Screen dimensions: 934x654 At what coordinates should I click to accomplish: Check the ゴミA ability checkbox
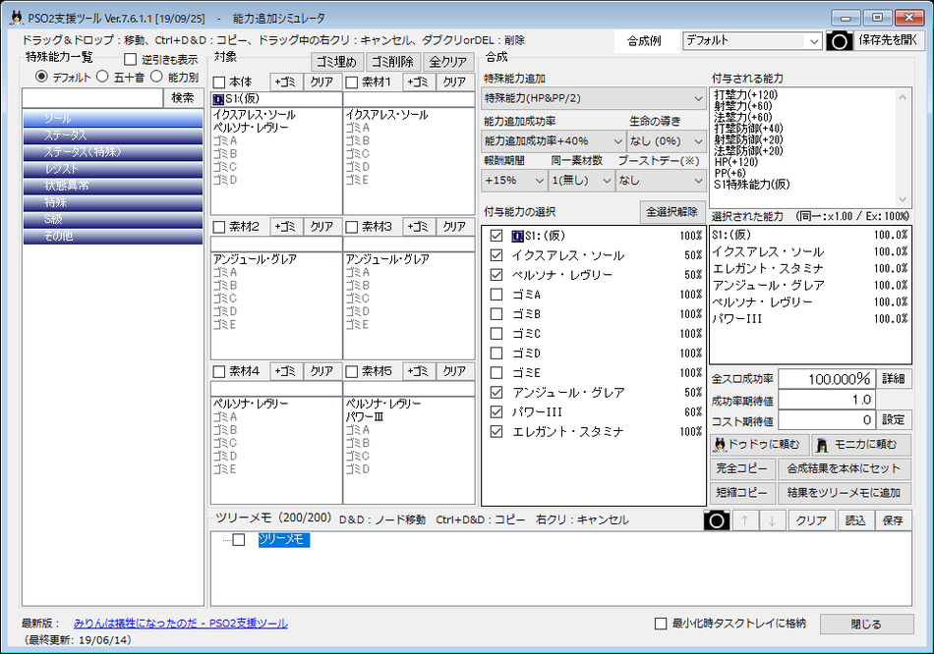(x=496, y=295)
